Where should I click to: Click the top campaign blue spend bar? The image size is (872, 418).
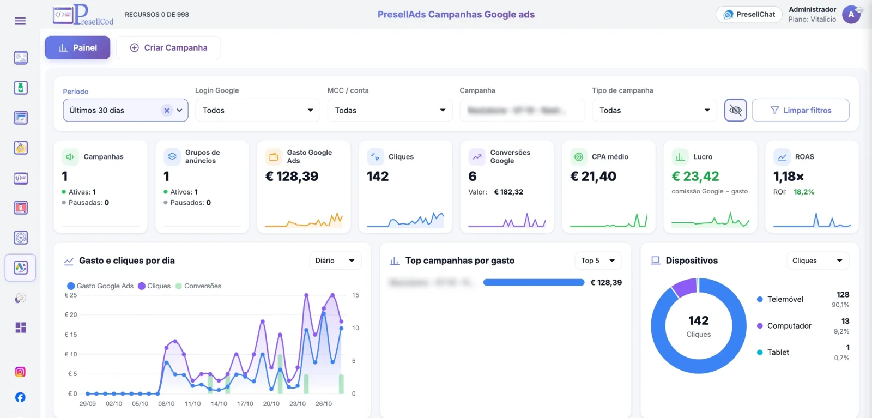(534, 282)
